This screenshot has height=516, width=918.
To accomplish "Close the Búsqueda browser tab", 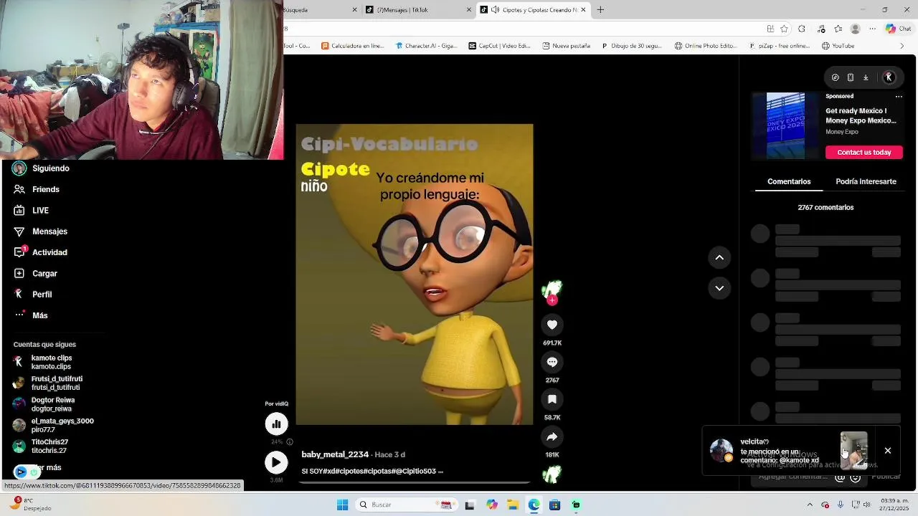I will coord(354,10).
